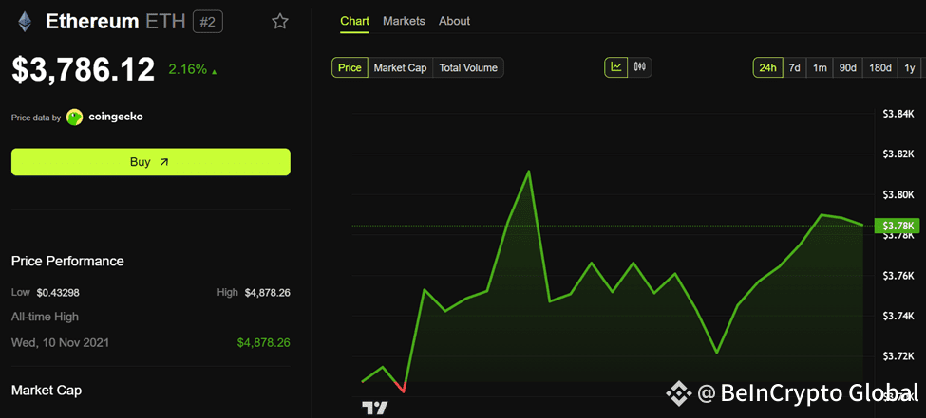Select the Market Cap data toggle

coord(401,68)
